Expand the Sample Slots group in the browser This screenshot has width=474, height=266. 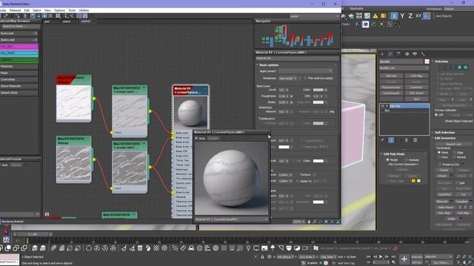pos(19,93)
